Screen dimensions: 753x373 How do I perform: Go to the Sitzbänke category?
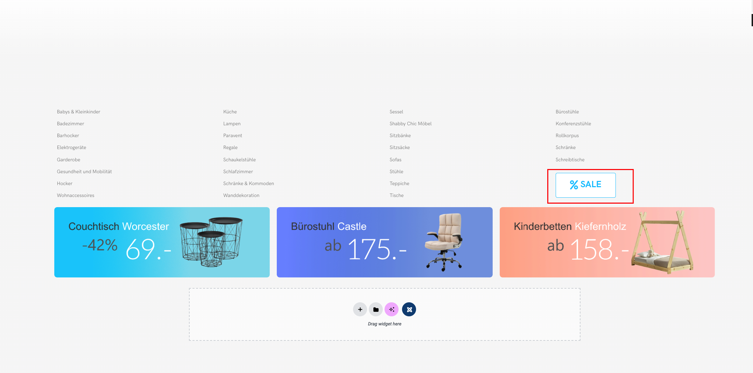[x=400, y=135]
